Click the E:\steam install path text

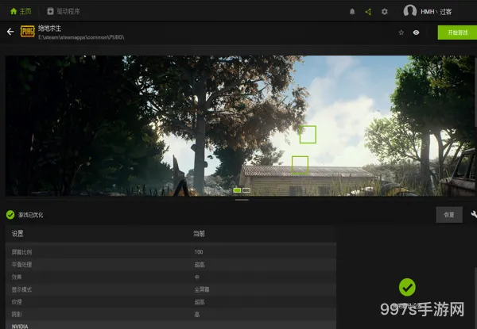[x=81, y=37]
